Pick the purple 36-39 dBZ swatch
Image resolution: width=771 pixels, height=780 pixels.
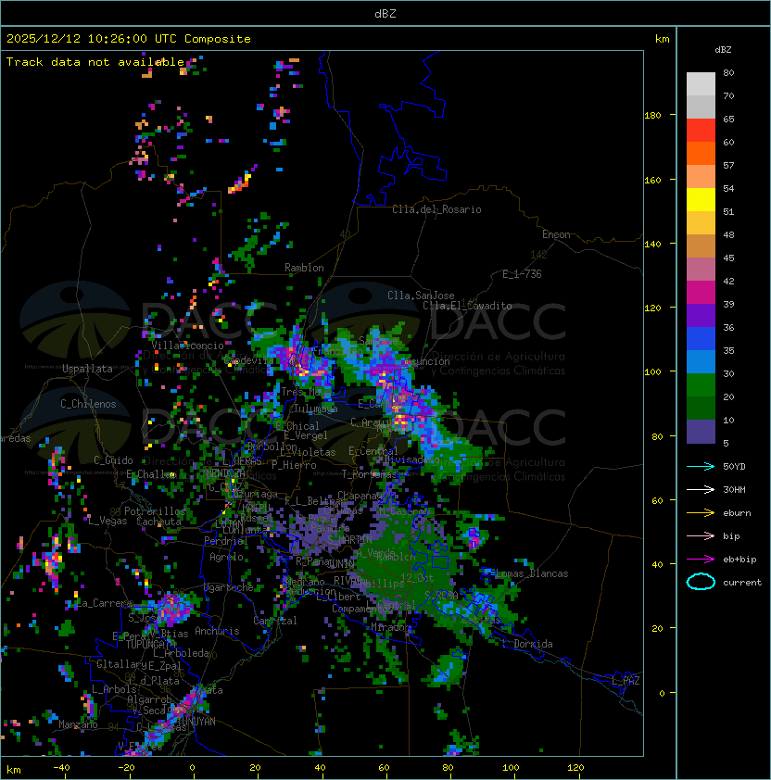pos(701,316)
